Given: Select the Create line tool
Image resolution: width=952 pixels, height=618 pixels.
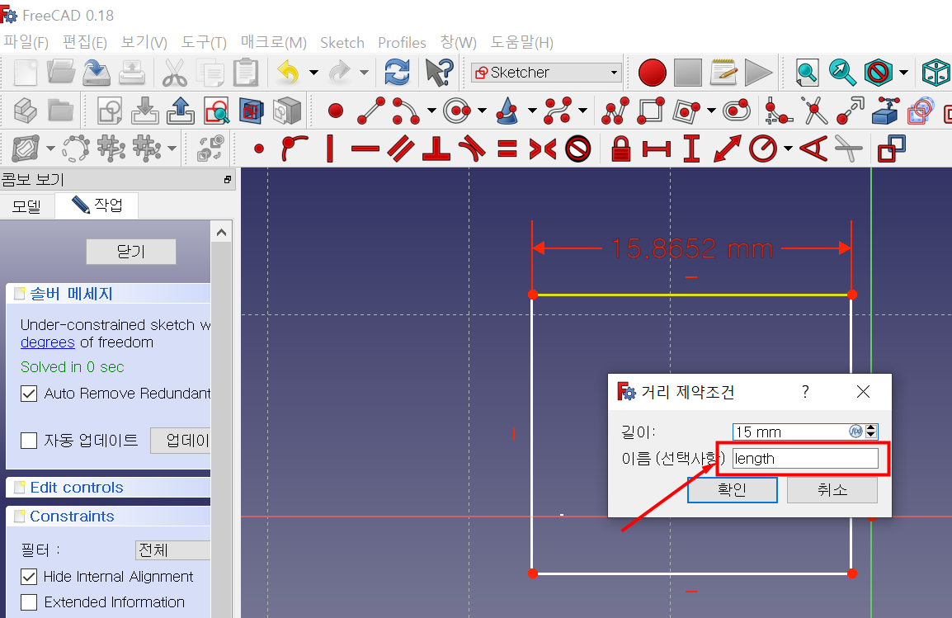Looking at the screenshot, I should click(371, 111).
